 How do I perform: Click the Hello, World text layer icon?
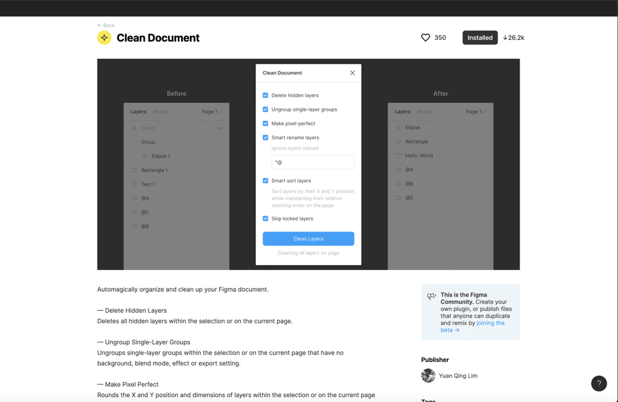click(x=399, y=155)
